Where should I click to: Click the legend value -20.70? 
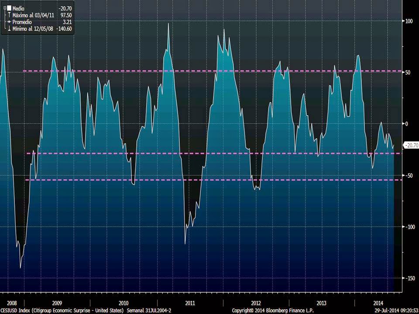click(65, 9)
